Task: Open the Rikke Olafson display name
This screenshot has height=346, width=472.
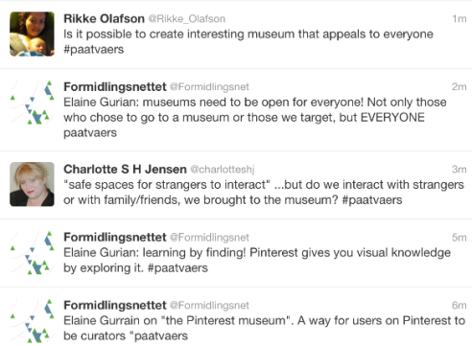Action: (104, 18)
